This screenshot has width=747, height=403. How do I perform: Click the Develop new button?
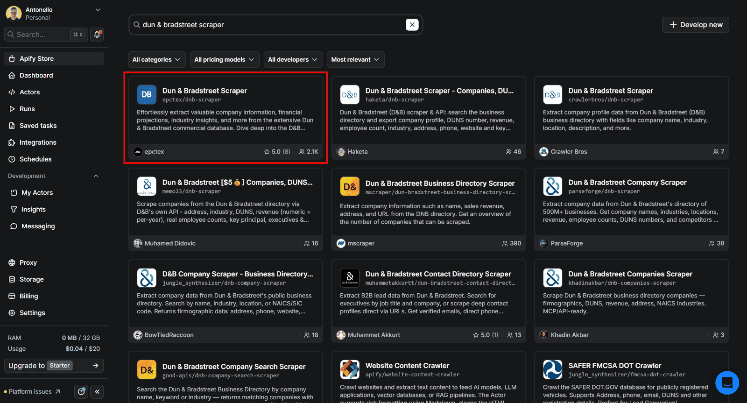click(x=696, y=25)
